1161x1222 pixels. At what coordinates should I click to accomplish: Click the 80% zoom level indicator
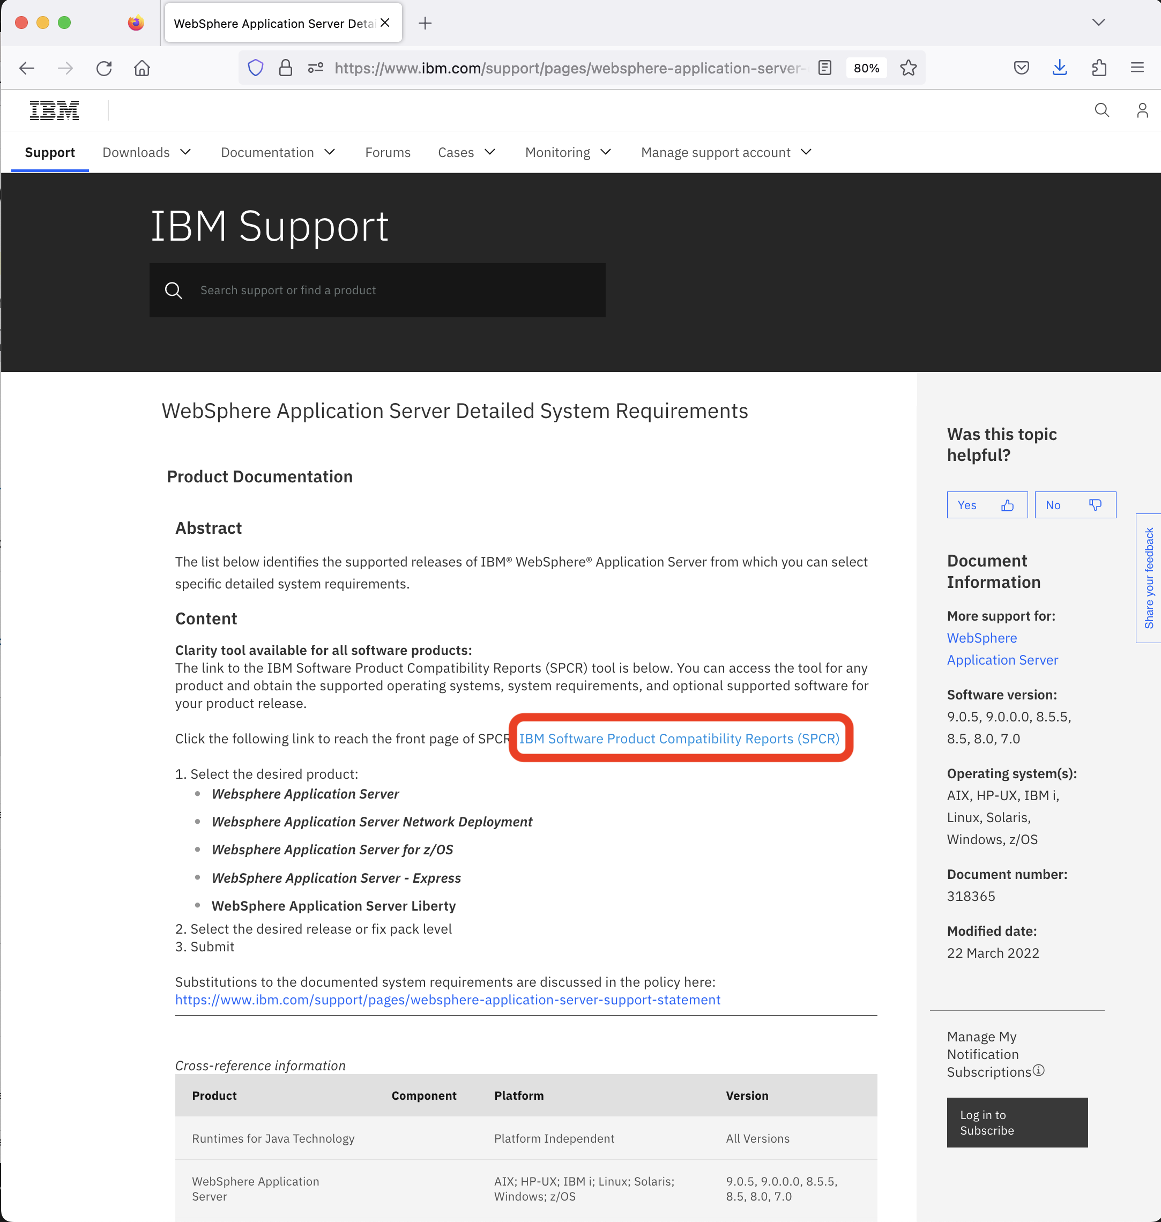pyautogui.click(x=866, y=68)
